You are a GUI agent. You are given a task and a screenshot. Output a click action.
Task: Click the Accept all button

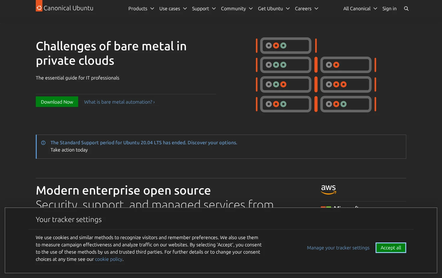(391, 248)
